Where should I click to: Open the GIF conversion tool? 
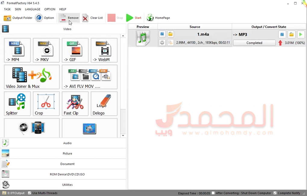pos(75,50)
